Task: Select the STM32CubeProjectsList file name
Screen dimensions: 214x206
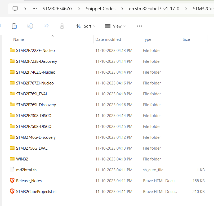Action: pos(36,191)
